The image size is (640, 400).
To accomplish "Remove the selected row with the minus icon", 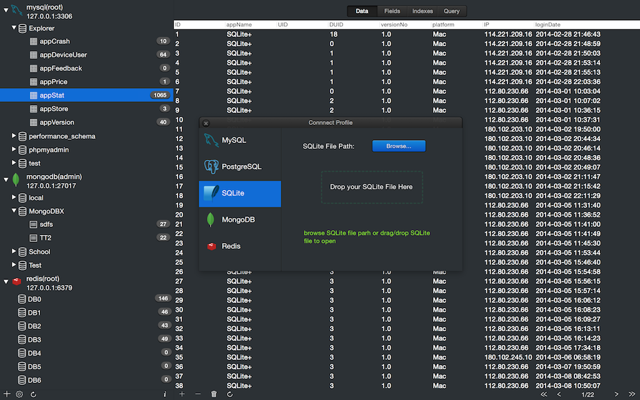I will point(198,394).
